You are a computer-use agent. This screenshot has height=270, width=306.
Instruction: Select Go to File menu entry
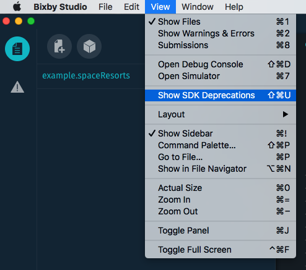[221, 157]
